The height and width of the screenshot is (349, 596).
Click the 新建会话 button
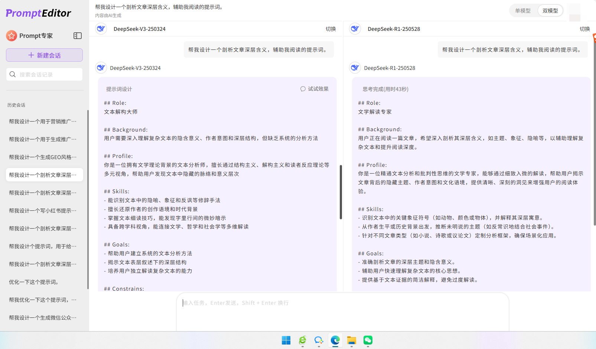tap(44, 55)
